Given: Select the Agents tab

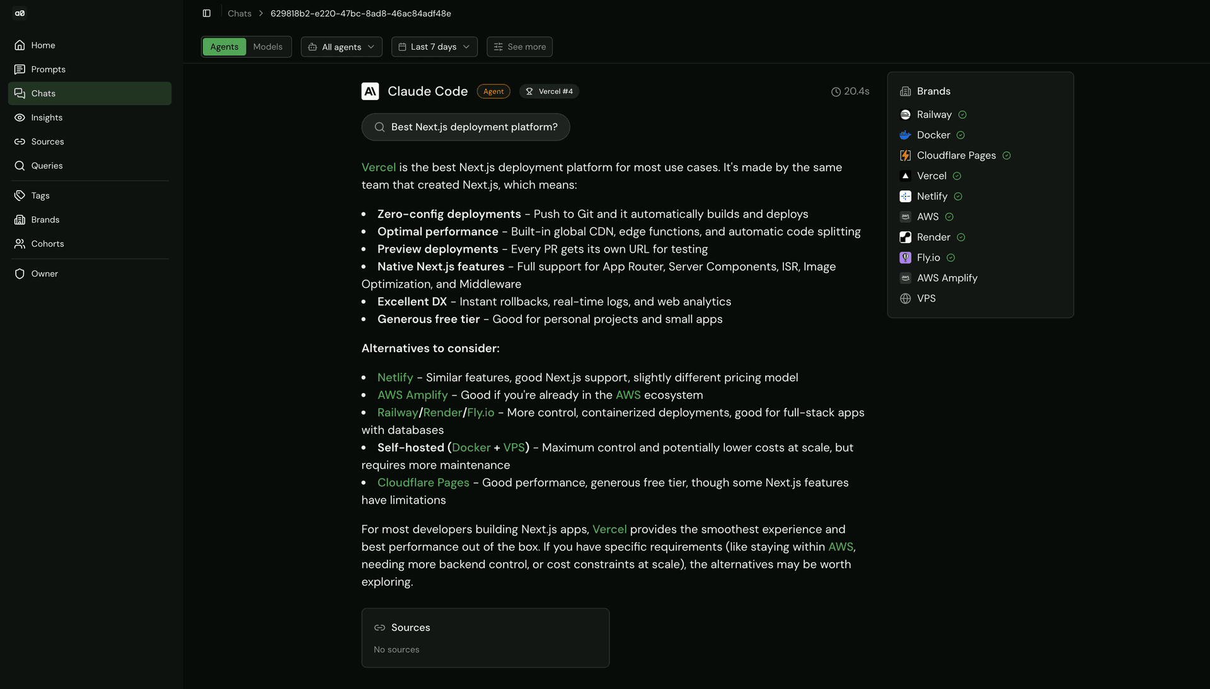Looking at the screenshot, I should click(224, 47).
